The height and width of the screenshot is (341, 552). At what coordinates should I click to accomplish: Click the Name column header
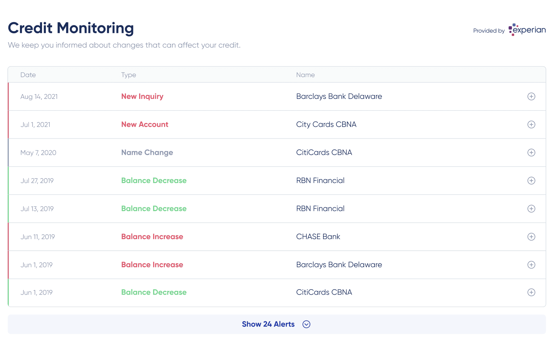pos(305,75)
